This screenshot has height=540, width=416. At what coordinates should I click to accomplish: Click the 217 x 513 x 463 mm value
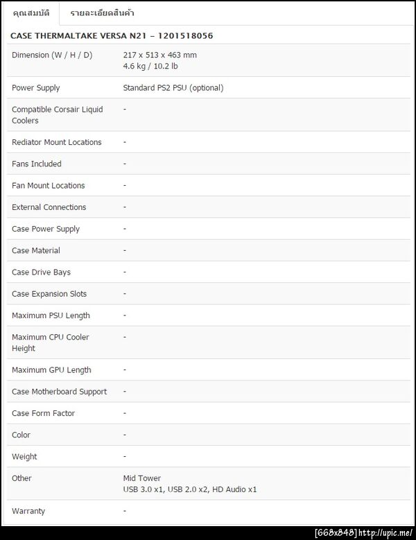click(160, 55)
